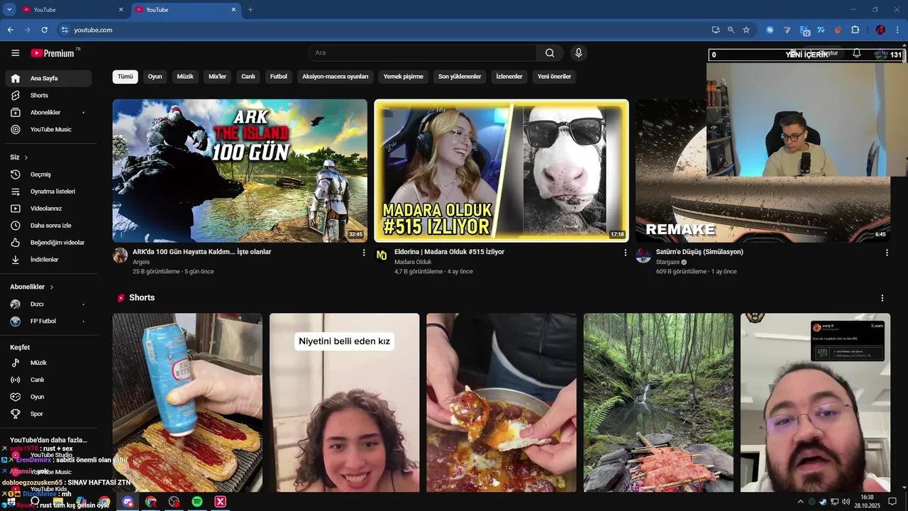The height and width of the screenshot is (511, 908).
Task: Select the Son yüklenenler chip
Action: [460, 77]
